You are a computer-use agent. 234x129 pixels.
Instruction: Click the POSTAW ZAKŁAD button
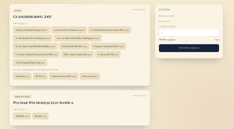189,48
